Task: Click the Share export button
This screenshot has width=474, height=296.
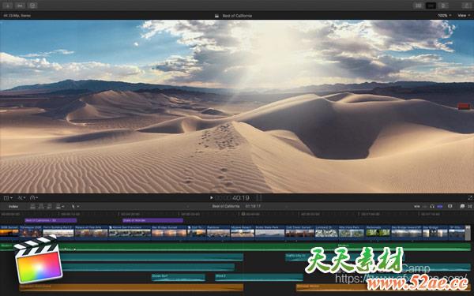Action: pos(467,6)
